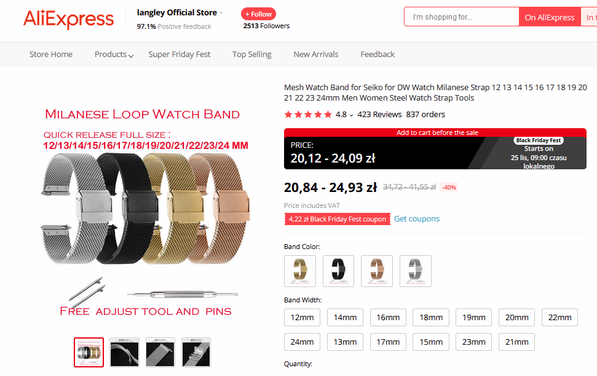Open the New Arrivals tab
The width and height of the screenshot is (597, 376).
(x=316, y=55)
